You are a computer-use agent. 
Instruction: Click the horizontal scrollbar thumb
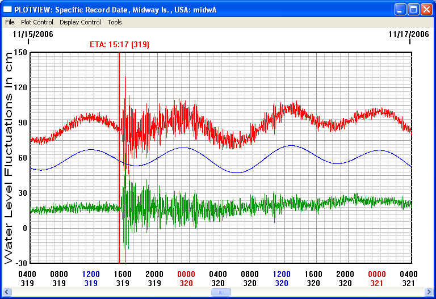pos(221,292)
